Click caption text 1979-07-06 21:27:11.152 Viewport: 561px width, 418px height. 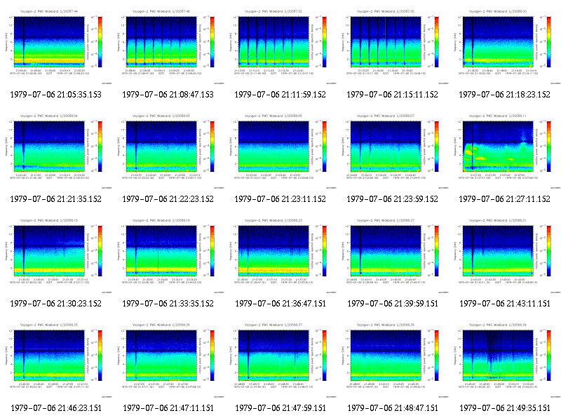504,199
